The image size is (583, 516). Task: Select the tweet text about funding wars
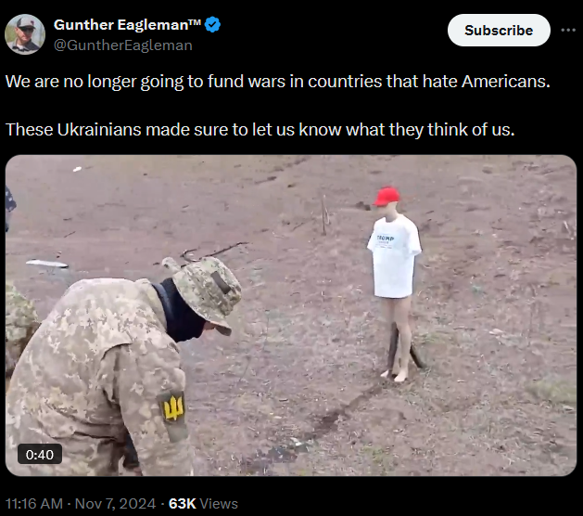click(278, 82)
